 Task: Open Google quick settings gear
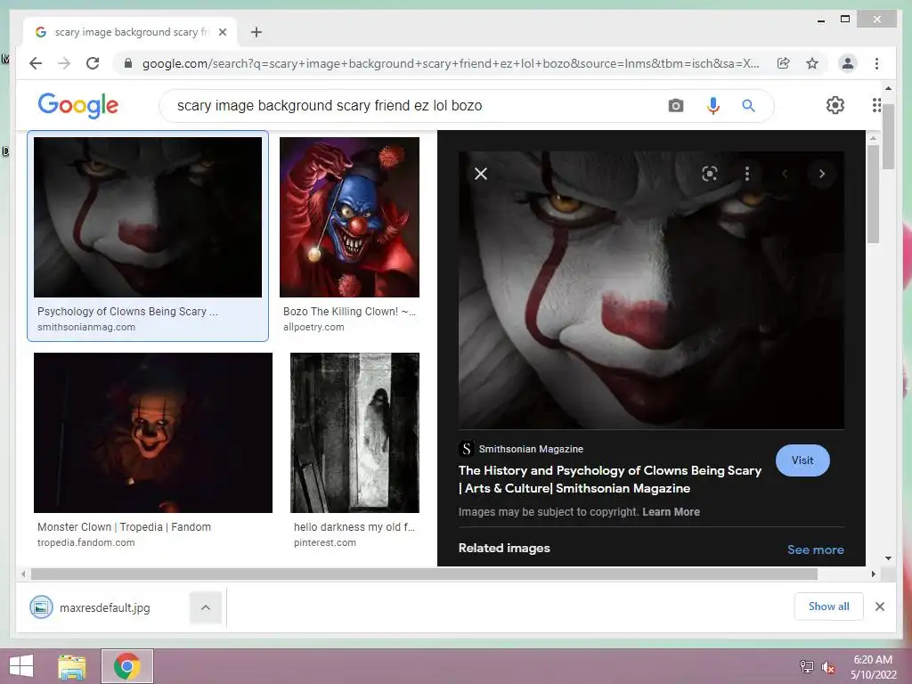coord(835,105)
